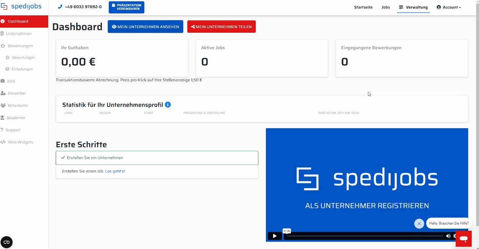
Task: Click the PROZENTUELLE VERTEILUNG column header
Action: click(204, 113)
